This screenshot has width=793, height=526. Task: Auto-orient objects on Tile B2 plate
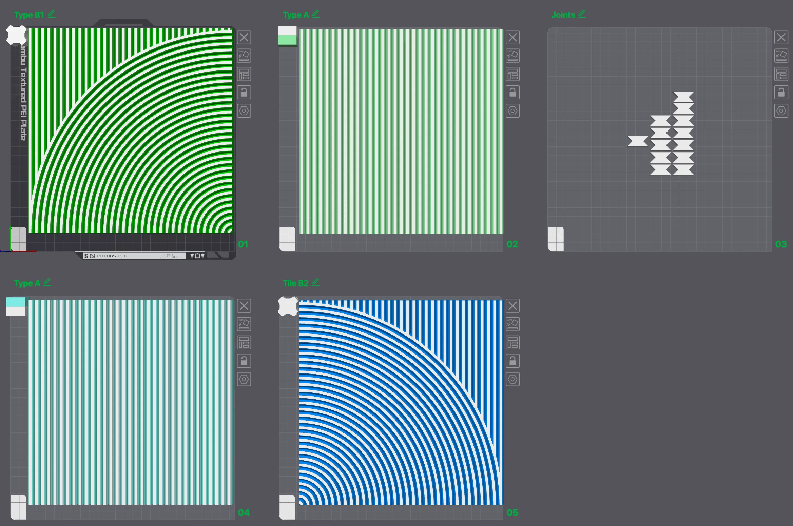pos(512,324)
